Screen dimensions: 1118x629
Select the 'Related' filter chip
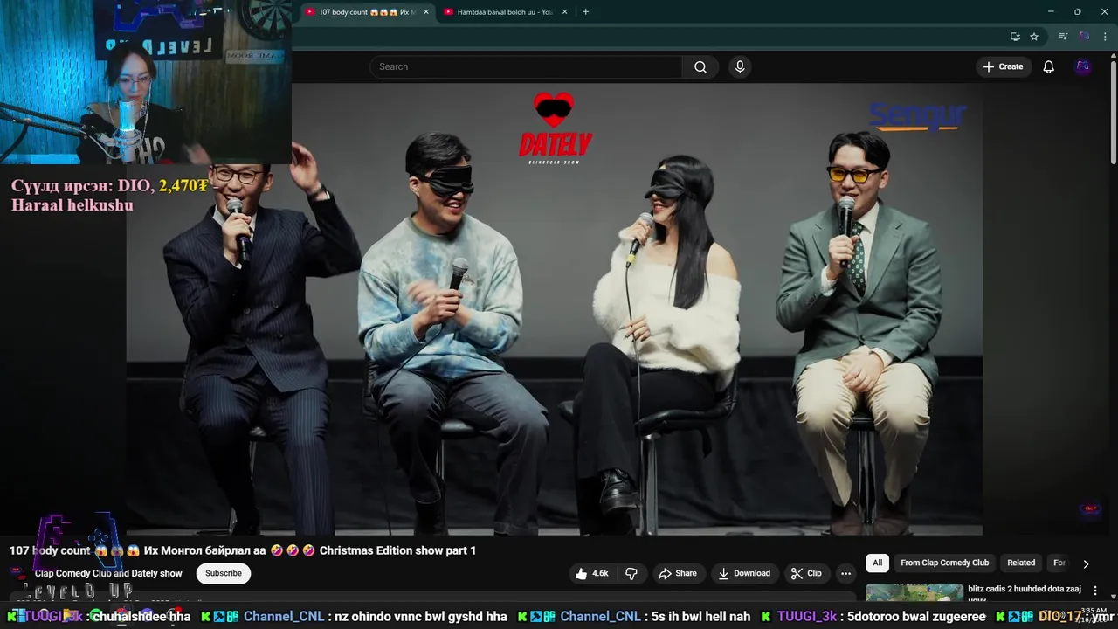pyautogui.click(x=1021, y=563)
